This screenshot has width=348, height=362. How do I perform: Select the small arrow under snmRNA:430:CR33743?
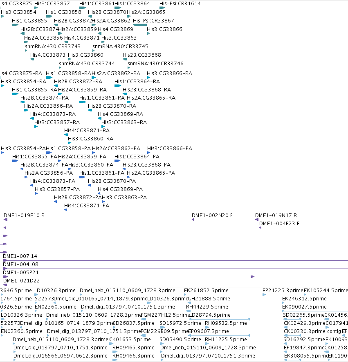[26, 51]
